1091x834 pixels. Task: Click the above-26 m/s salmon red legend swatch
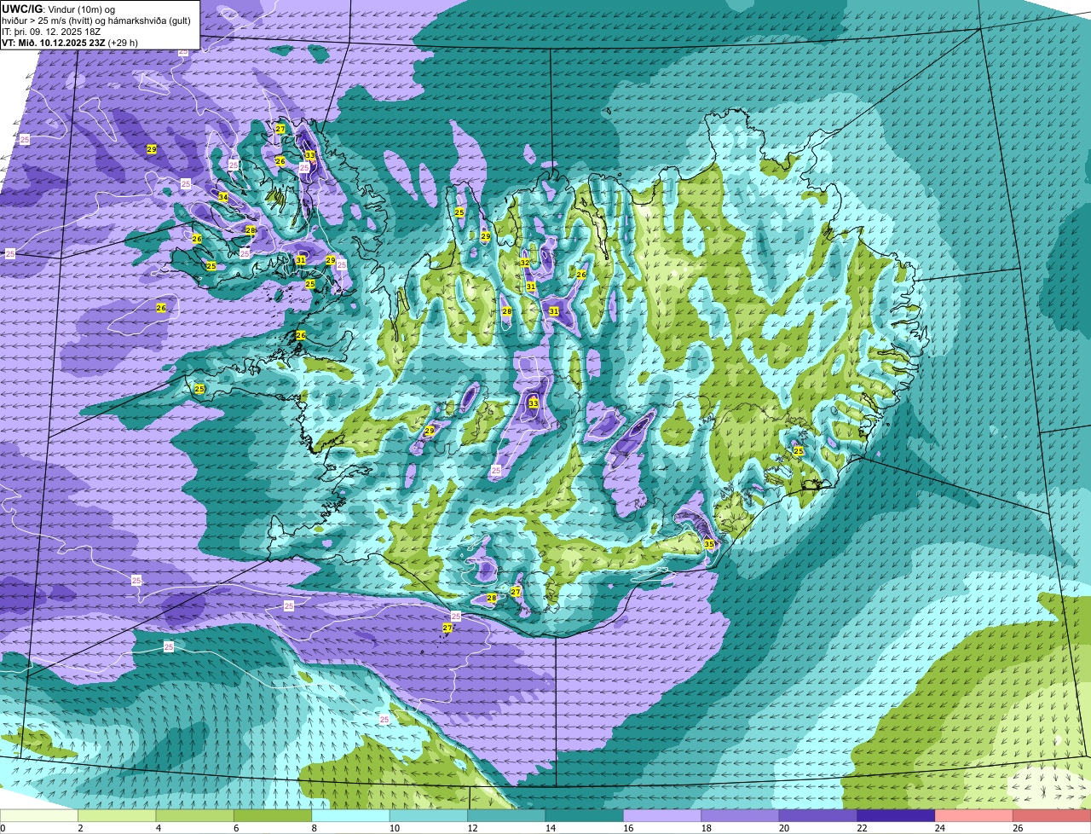1050,816
